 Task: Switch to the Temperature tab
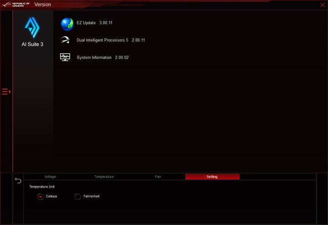pos(104,177)
